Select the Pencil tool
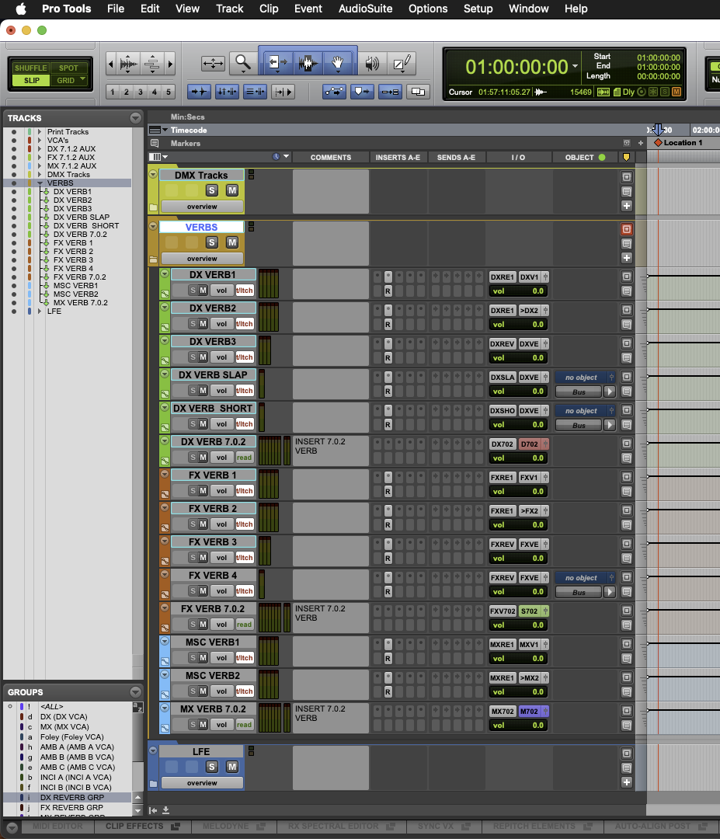Image resolution: width=720 pixels, height=839 pixels. click(402, 64)
